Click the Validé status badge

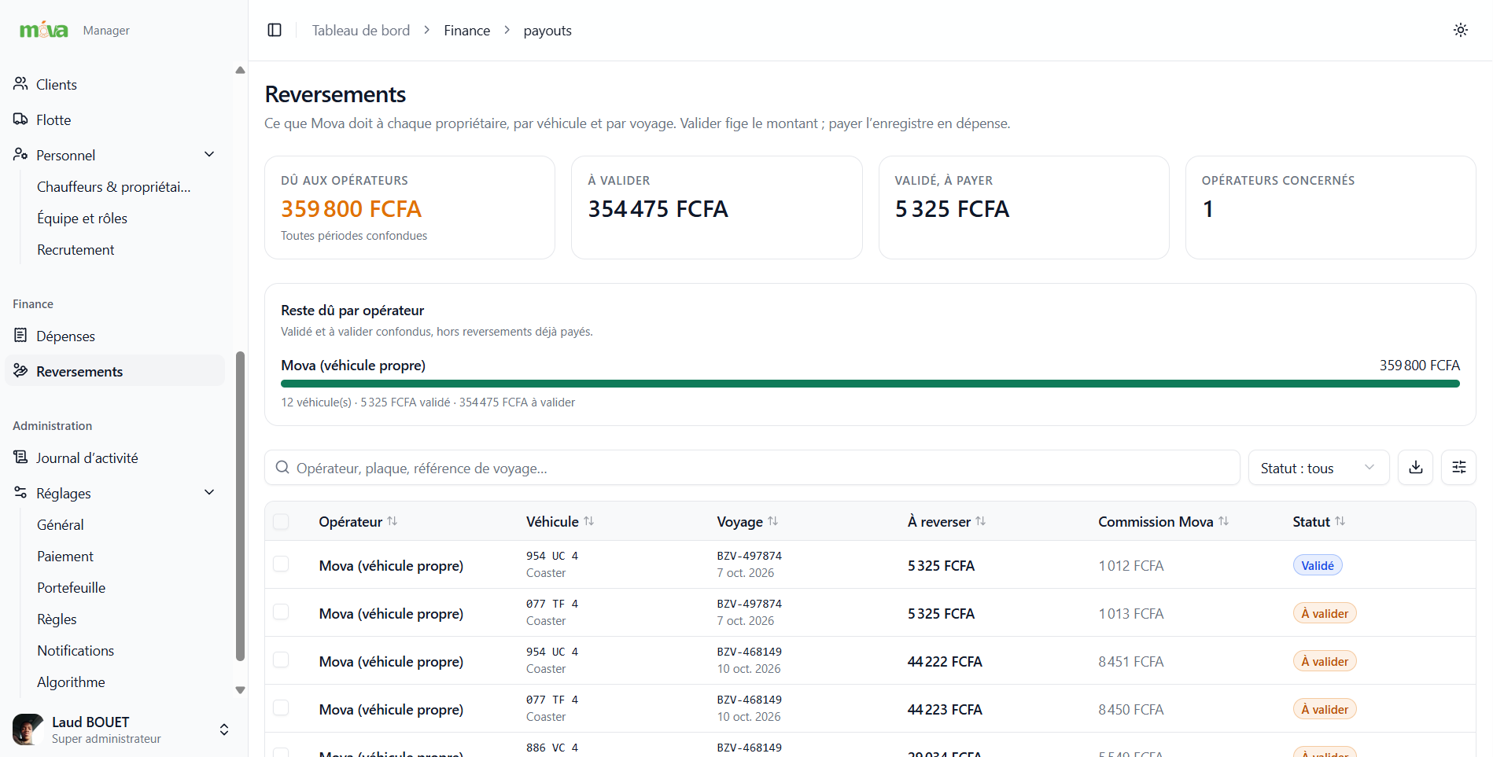[x=1318, y=565]
